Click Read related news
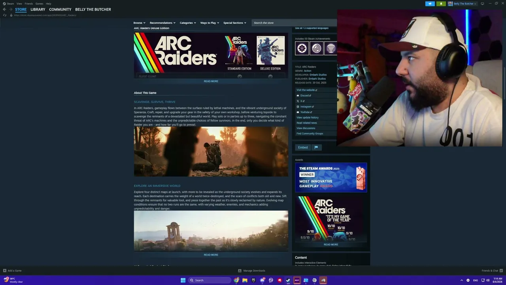This screenshot has height=285, width=506. pos(307,123)
